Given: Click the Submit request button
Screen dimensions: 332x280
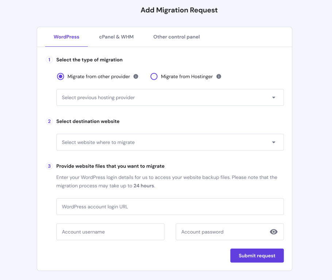Looking at the screenshot, I should point(257,256).
